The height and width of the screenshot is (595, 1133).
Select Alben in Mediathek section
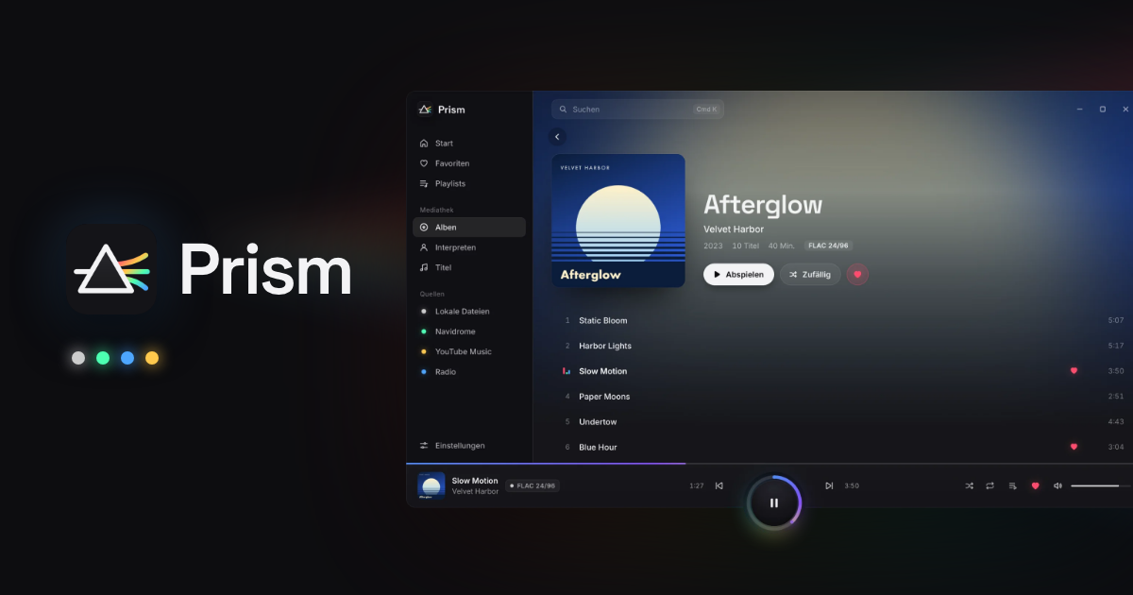click(469, 227)
